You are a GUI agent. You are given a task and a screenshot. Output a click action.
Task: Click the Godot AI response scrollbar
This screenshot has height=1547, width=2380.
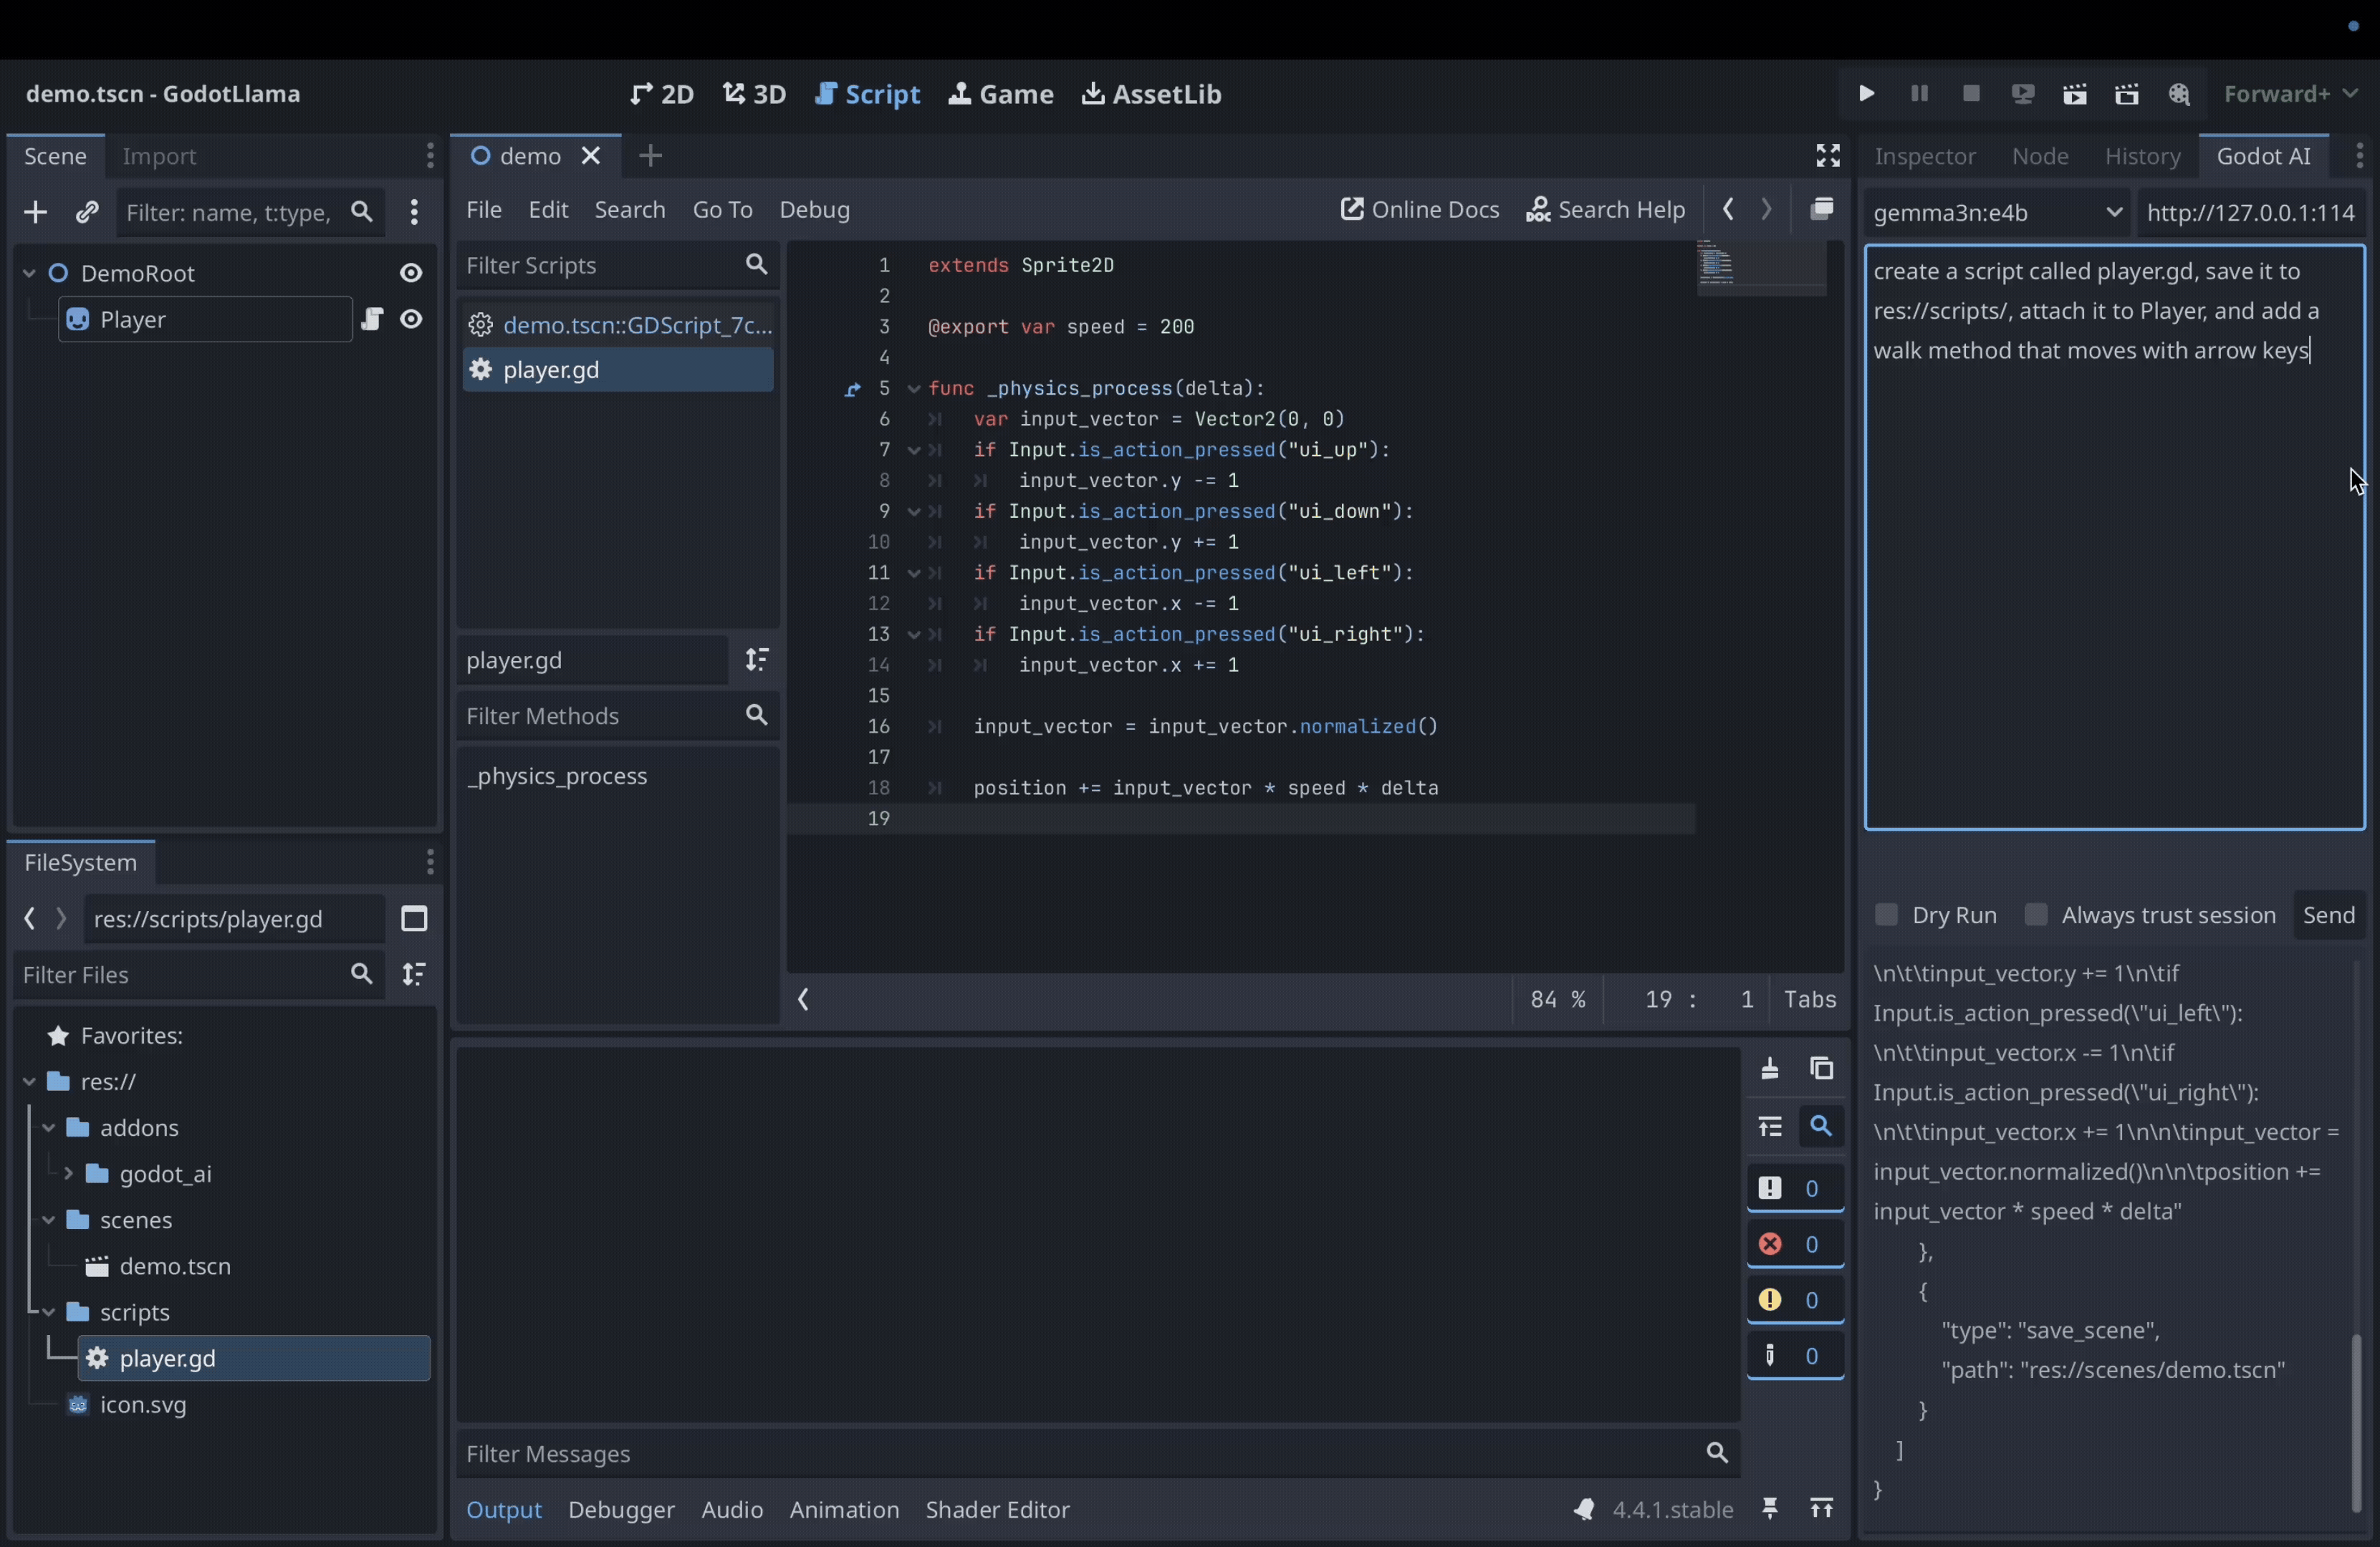(2357, 1422)
